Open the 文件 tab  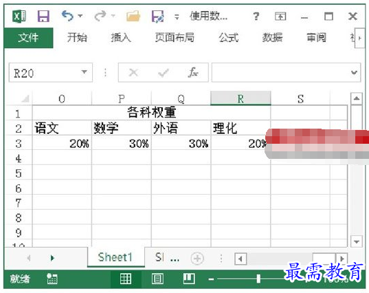point(28,38)
